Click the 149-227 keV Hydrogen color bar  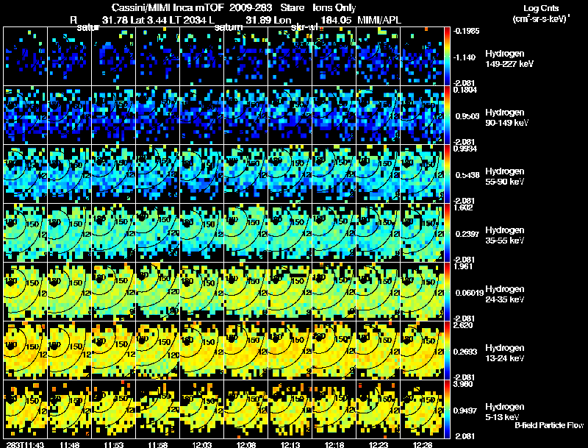point(448,55)
